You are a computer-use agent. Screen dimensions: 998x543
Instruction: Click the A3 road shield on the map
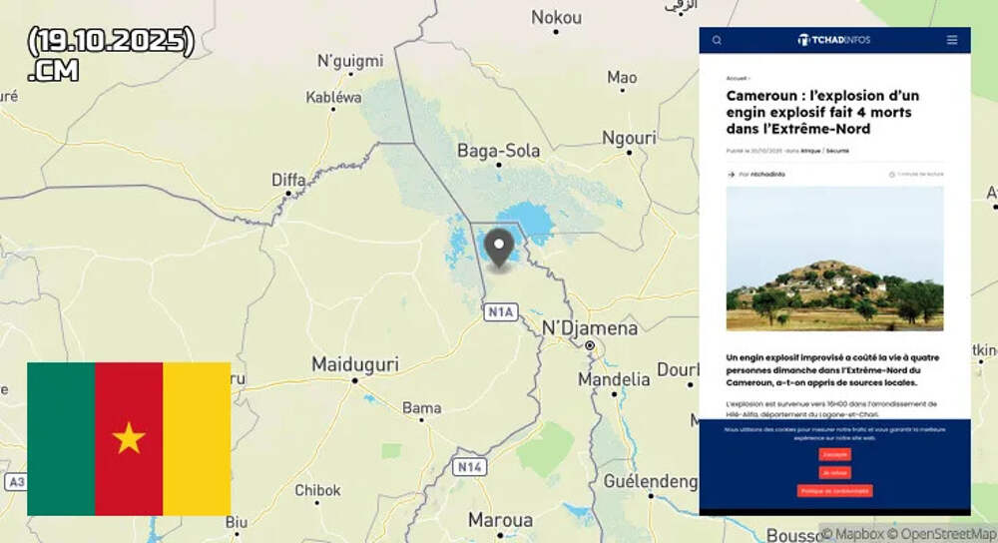point(15,482)
